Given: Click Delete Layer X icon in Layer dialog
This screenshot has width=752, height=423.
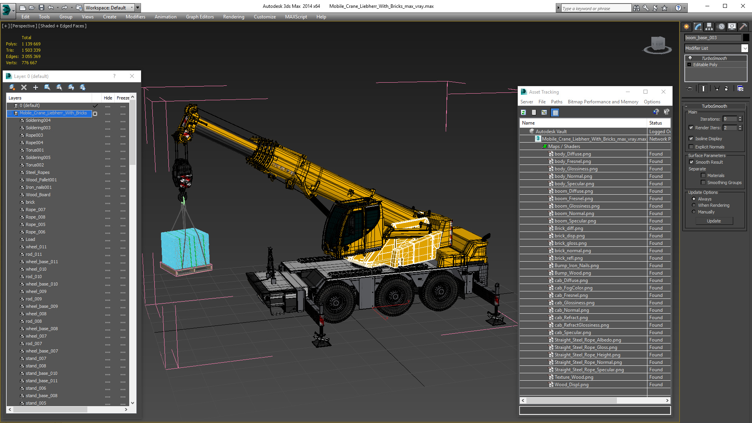Looking at the screenshot, I should click(24, 87).
